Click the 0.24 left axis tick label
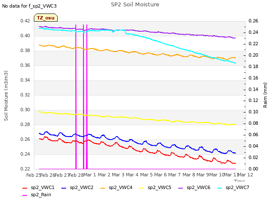Viewport: 271px width, 203px height. (25, 154)
